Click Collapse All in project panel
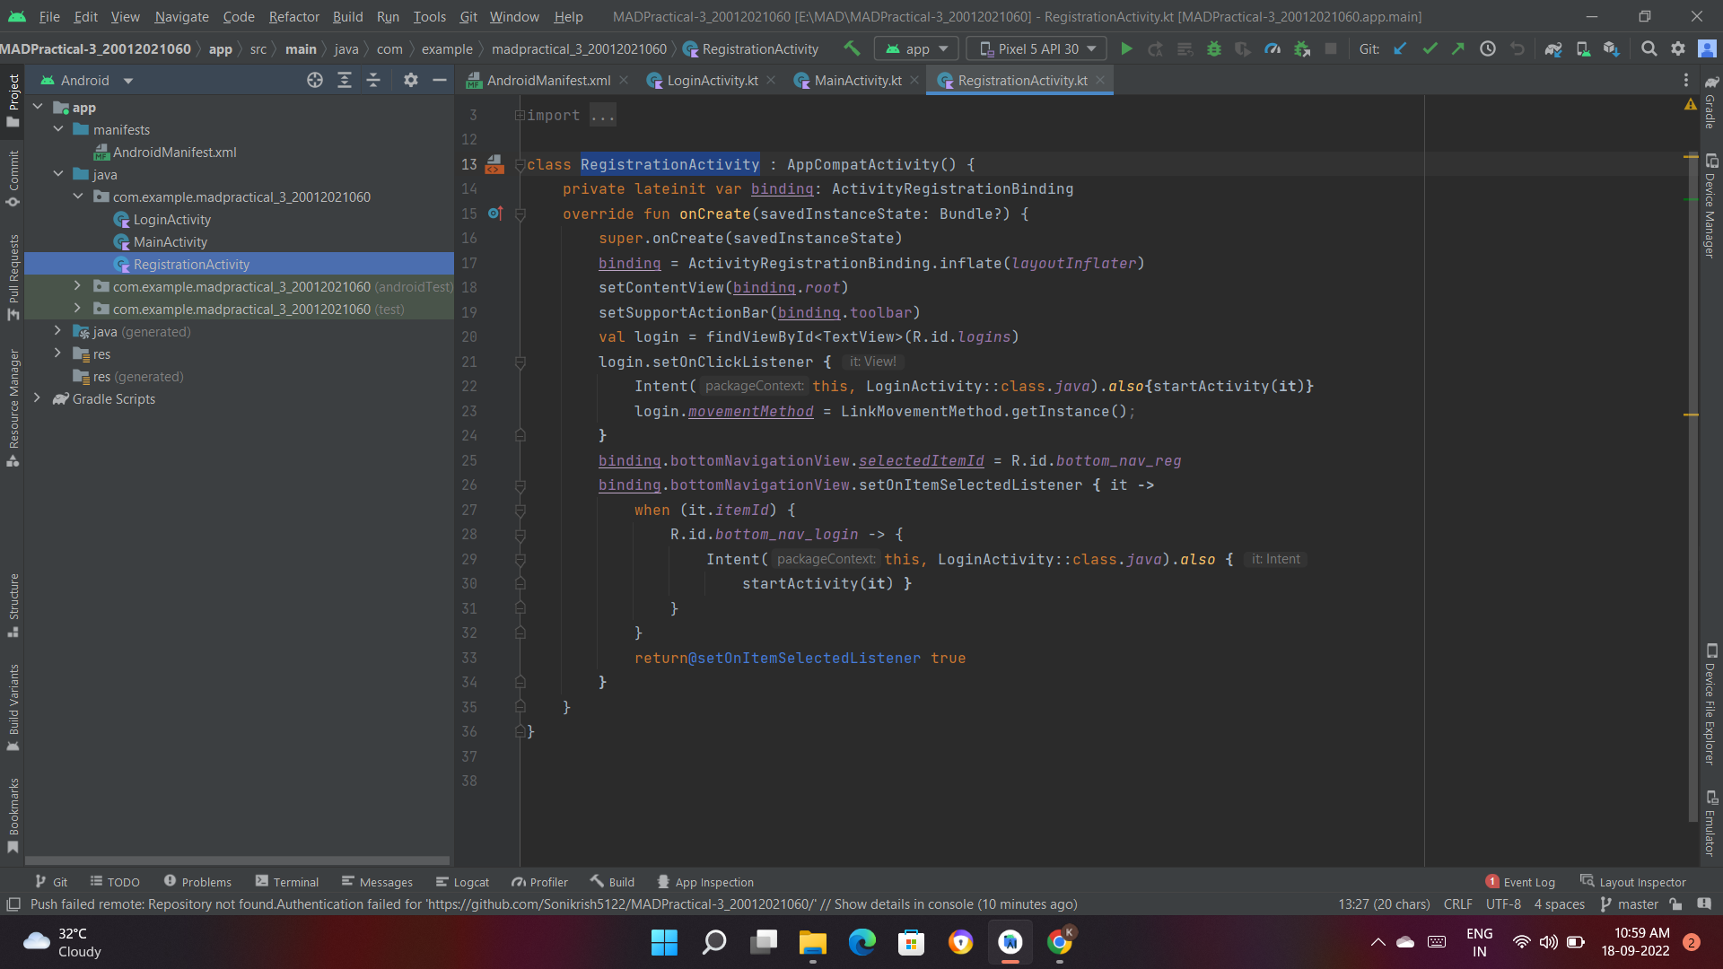This screenshot has width=1723, height=969. point(373,81)
